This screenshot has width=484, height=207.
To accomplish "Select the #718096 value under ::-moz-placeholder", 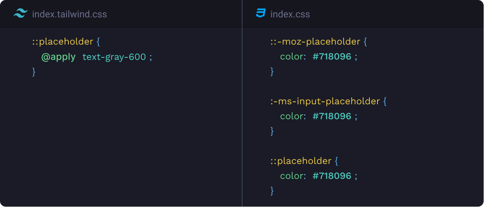I will coord(332,57).
